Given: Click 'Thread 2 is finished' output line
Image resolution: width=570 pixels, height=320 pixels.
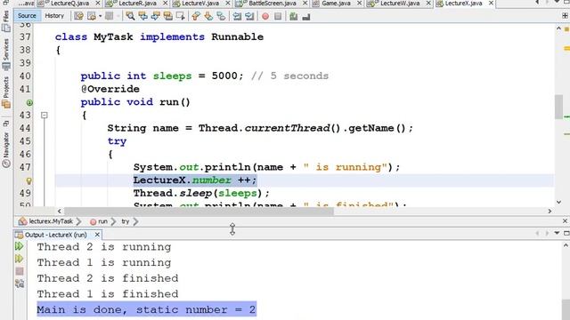Looking at the screenshot, I should pos(108,278).
